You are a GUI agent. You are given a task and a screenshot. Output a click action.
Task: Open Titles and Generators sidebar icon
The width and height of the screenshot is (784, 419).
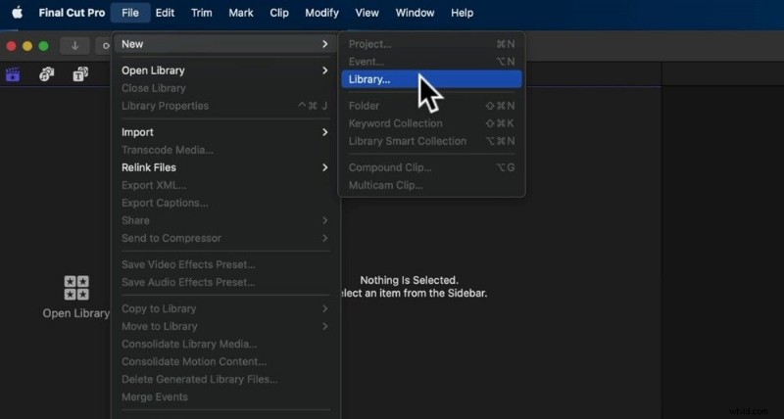[x=80, y=74]
